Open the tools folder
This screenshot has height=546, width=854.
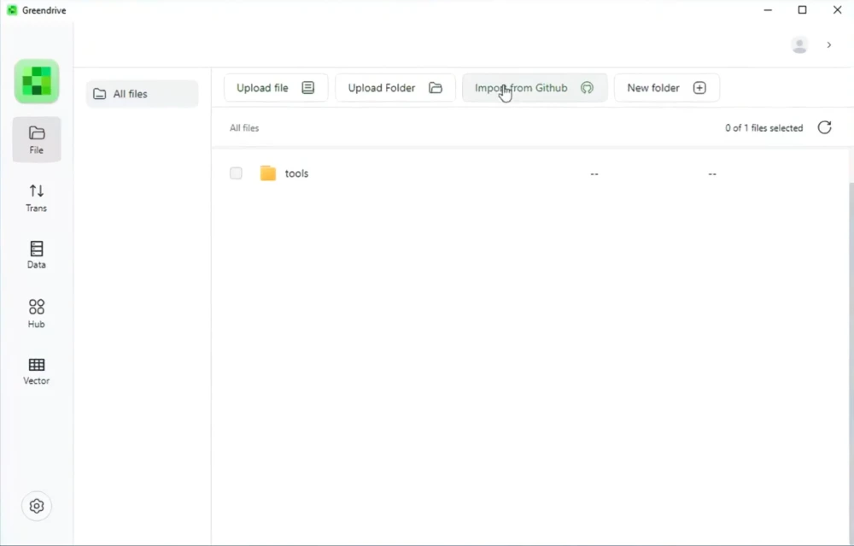(x=296, y=173)
